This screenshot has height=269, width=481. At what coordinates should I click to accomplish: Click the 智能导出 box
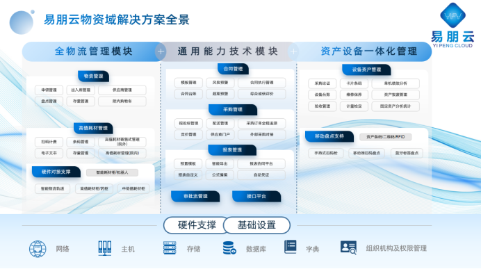pyautogui.click(x=220, y=164)
